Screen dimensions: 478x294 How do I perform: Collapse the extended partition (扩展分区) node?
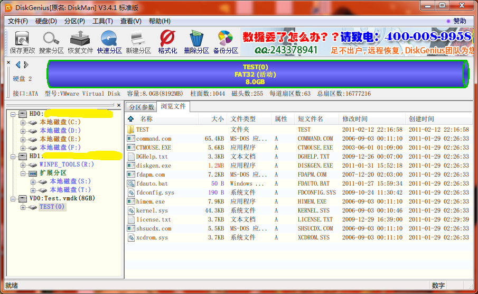tap(23, 173)
